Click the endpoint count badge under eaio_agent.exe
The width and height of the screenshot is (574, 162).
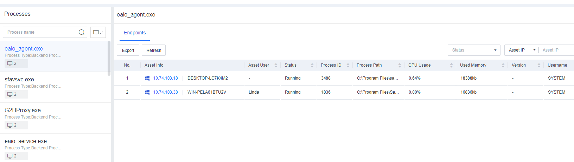pyautogui.click(x=16, y=63)
